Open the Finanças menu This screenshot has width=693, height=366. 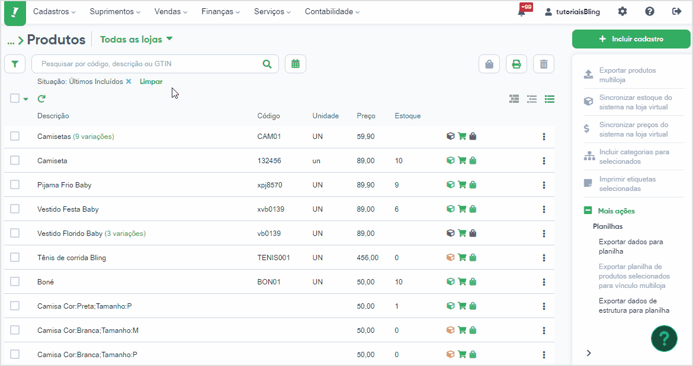point(220,11)
